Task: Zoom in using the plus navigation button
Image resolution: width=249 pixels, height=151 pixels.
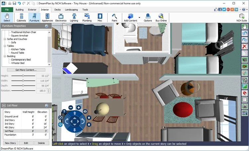Action: coord(79,108)
